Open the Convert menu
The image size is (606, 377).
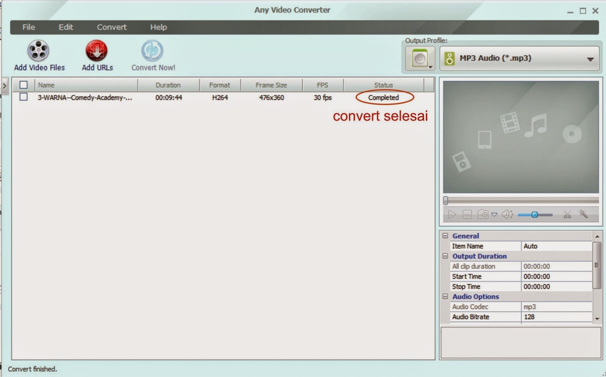(x=111, y=27)
